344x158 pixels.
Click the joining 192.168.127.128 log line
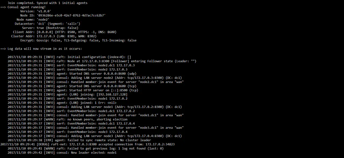67,94
